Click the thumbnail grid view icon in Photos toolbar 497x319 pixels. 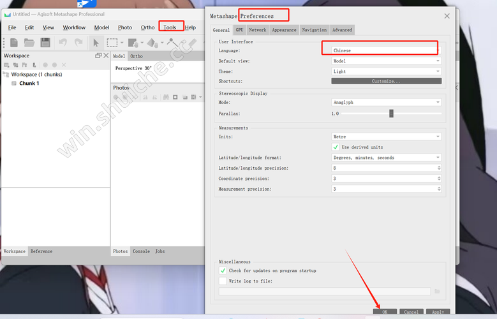click(x=194, y=97)
